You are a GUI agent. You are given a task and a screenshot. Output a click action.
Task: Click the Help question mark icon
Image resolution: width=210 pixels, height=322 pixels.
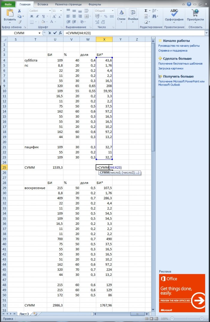pyautogui.click(x=189, y=4)
